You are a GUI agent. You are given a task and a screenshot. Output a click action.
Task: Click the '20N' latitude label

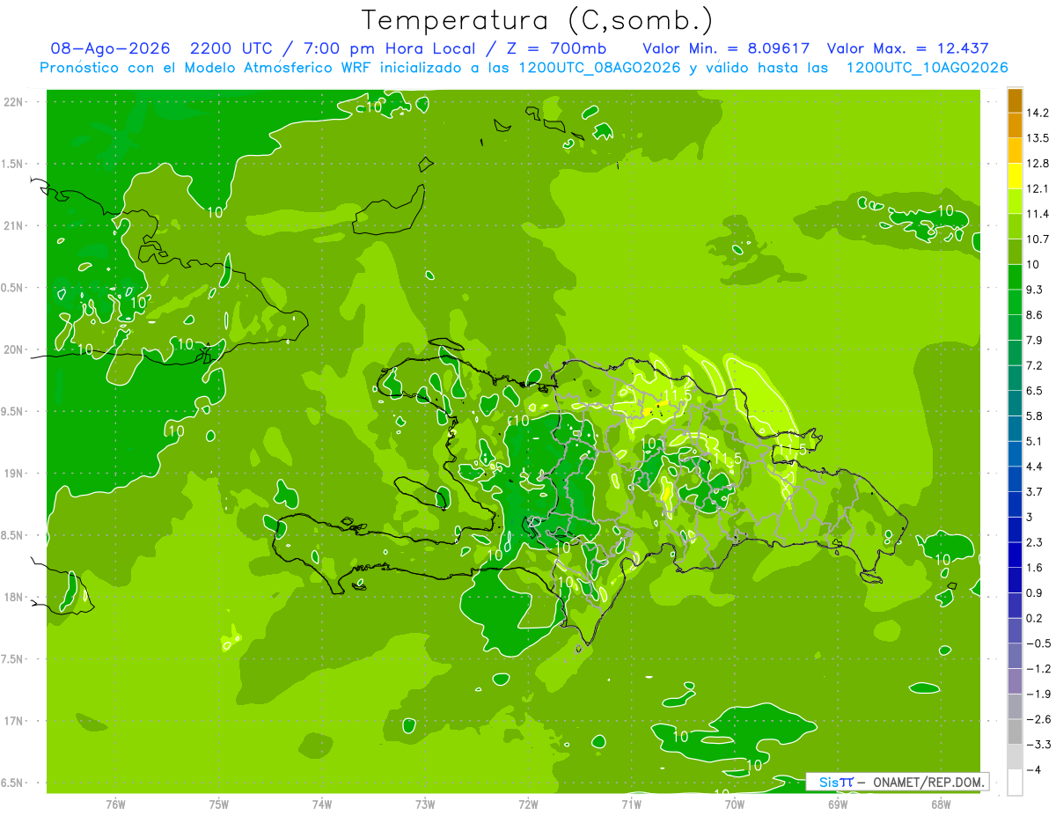pos(13,349)
